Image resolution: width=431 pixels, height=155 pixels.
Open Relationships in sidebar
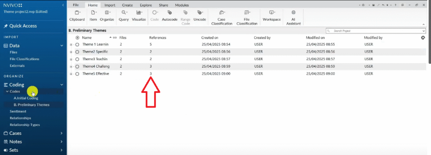pyautogui.click(x=20, y=118)
